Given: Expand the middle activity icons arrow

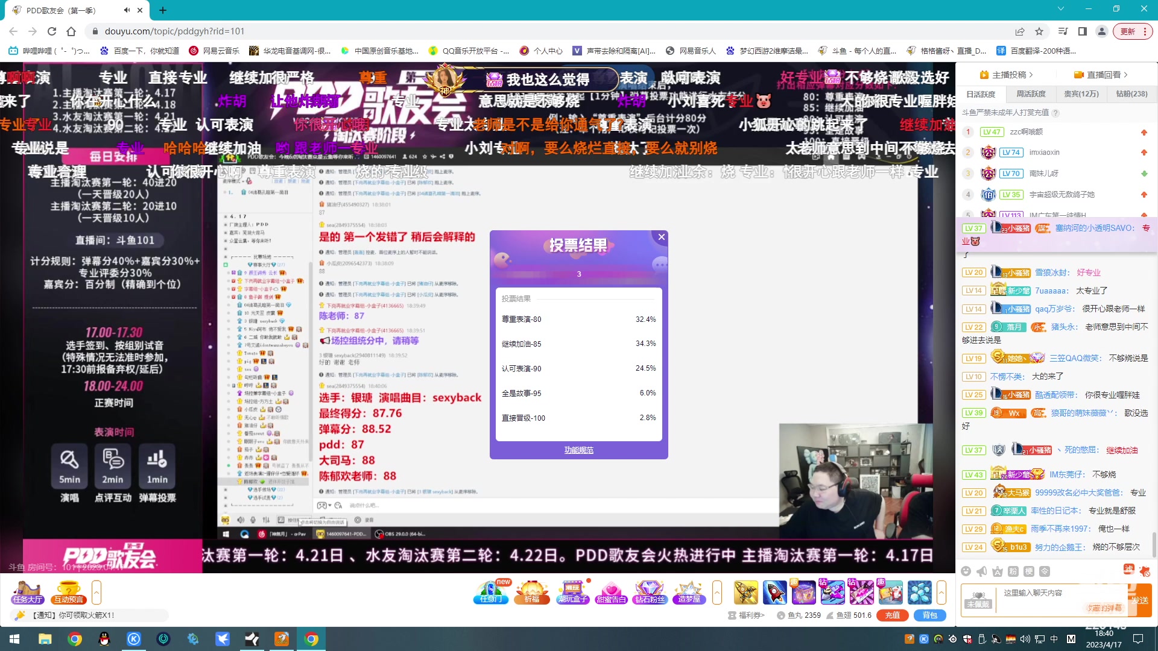Looking at the screenshot, I should tap(717, 593).
